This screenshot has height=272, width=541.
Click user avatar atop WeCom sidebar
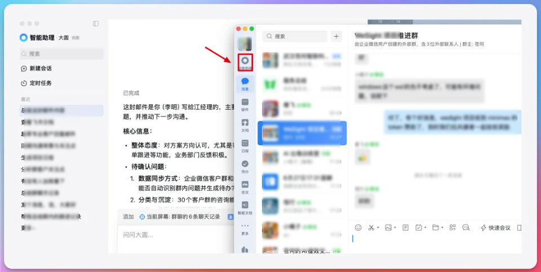coord(245,44)
